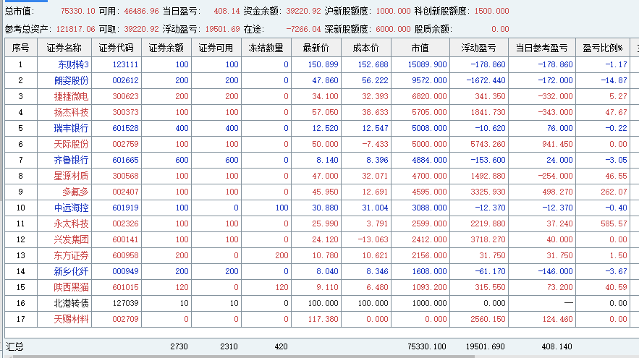Sort by the 盈亏比例% column header

(603, 48)
